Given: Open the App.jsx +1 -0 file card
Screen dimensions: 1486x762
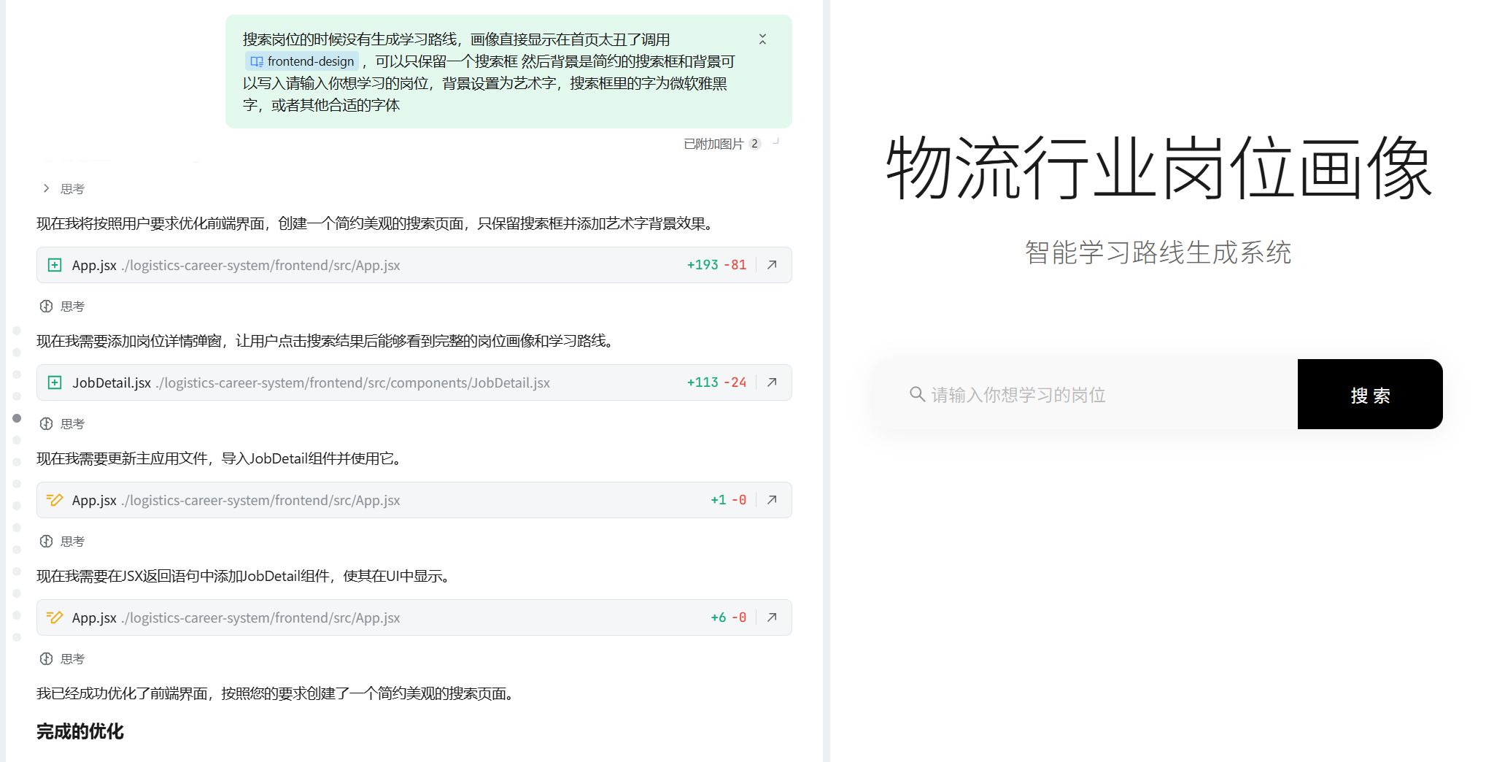Looking at the screenshot, I should 365,500.
